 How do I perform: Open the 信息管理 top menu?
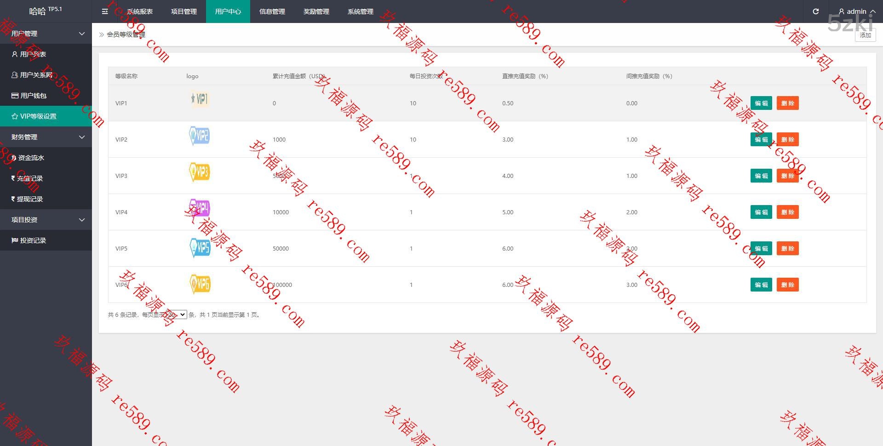click(272, 11)
